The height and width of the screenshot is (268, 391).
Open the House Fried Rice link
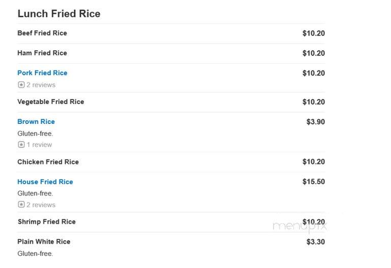(x=45, y=182)
